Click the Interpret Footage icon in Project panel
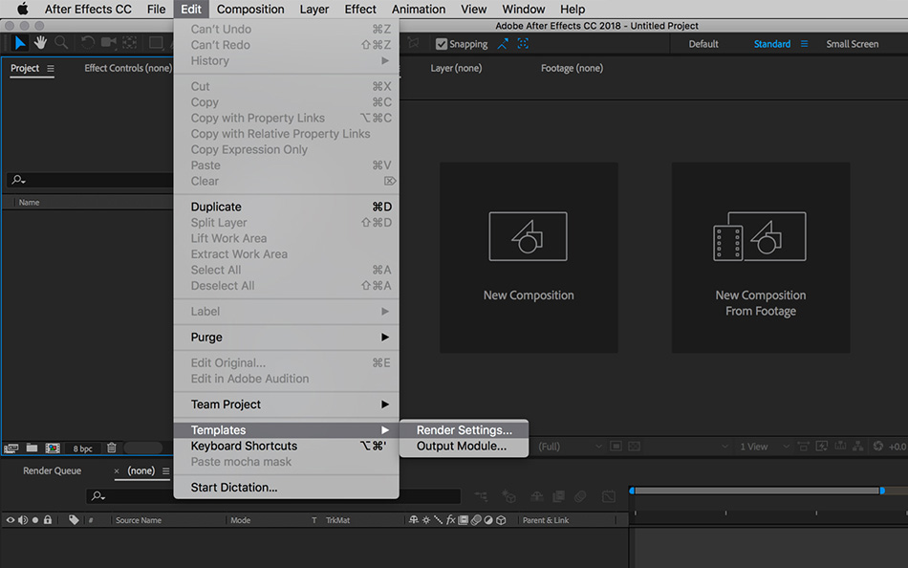Screen dimensions: 908x568 tap(11, 448)
